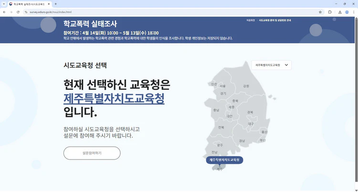Click the 처음화면 menu link
Image resolution: width=358 pixels, height=192 pixels.
pos(251,21)
